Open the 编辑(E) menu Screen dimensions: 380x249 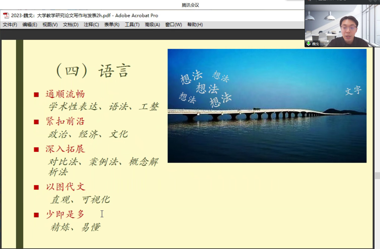tap(30, 25)
